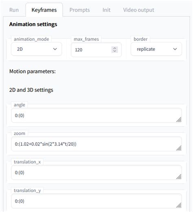
Task: Open the animation_mode dropdown
Action: (x=36, y=49)
